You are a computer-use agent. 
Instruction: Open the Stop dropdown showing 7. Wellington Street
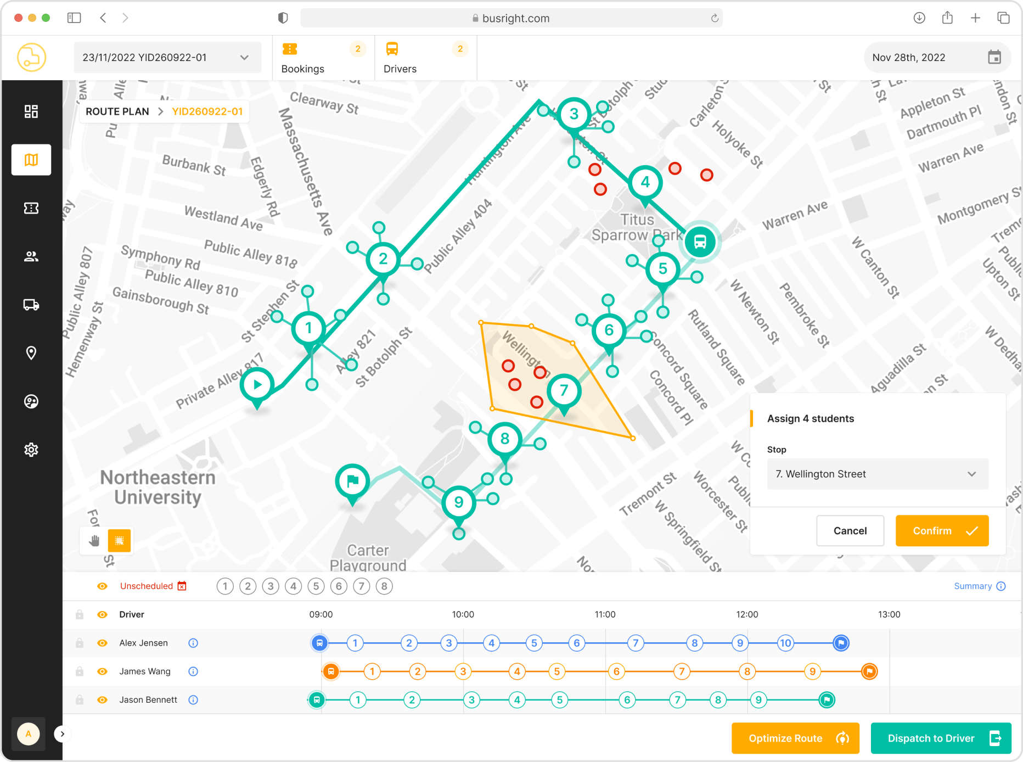877,474
